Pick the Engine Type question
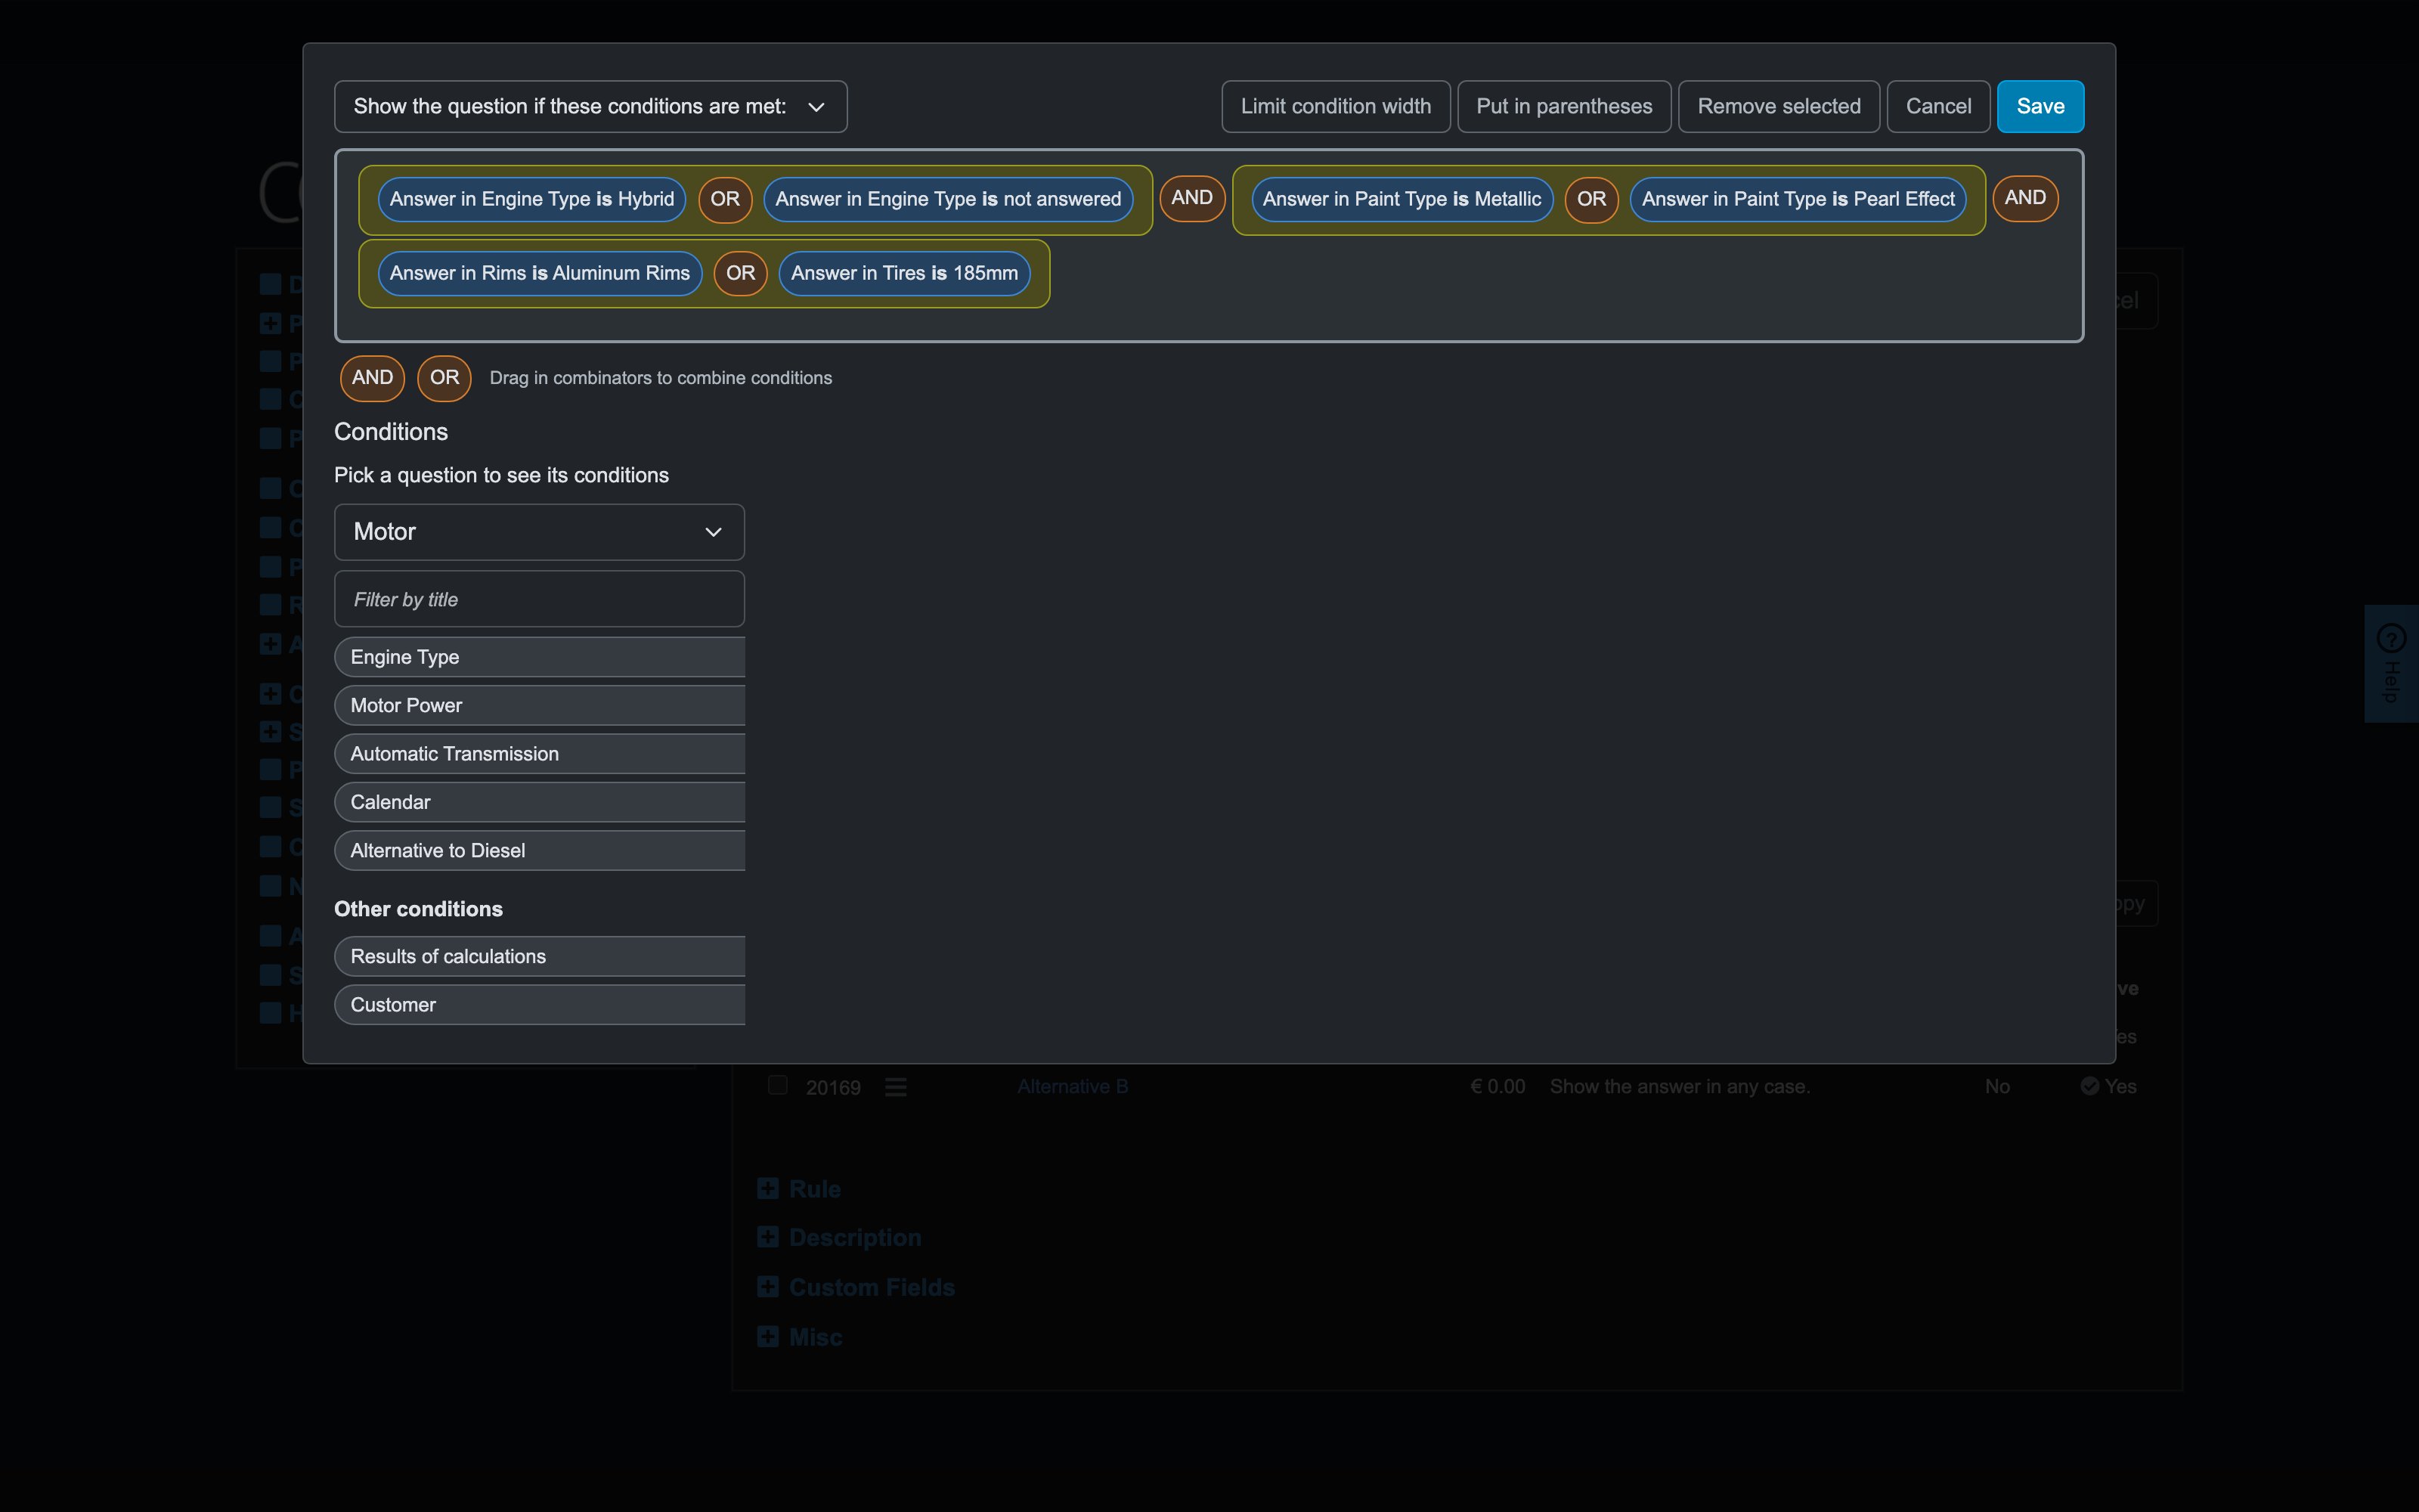Image resolution: width=2419 pixels, height=1512 pixels. (540, 657)
